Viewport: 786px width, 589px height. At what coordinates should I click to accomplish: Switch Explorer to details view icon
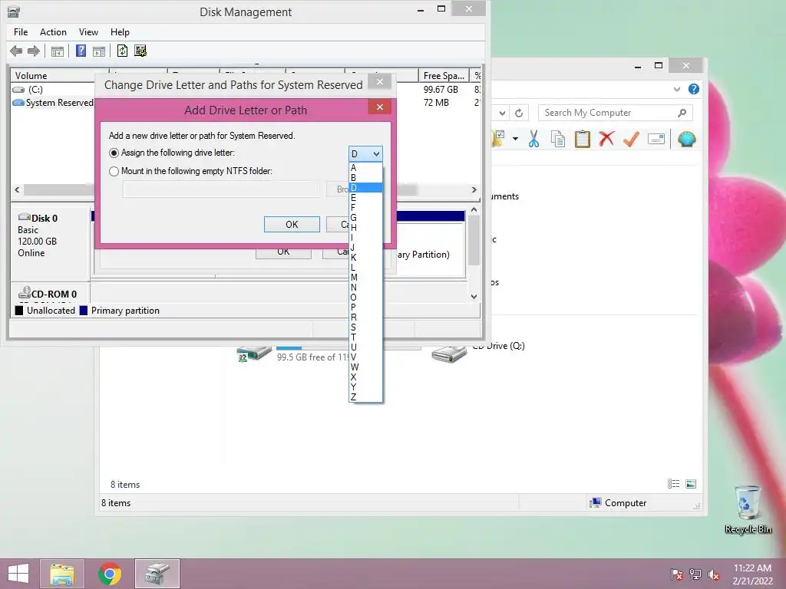pos(674,484)
